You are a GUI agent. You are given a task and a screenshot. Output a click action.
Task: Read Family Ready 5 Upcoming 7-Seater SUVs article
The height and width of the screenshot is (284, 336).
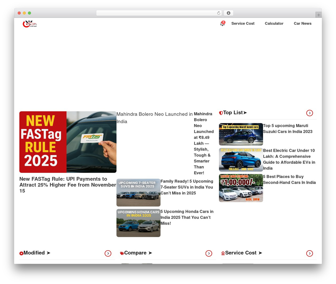[187, 187]
